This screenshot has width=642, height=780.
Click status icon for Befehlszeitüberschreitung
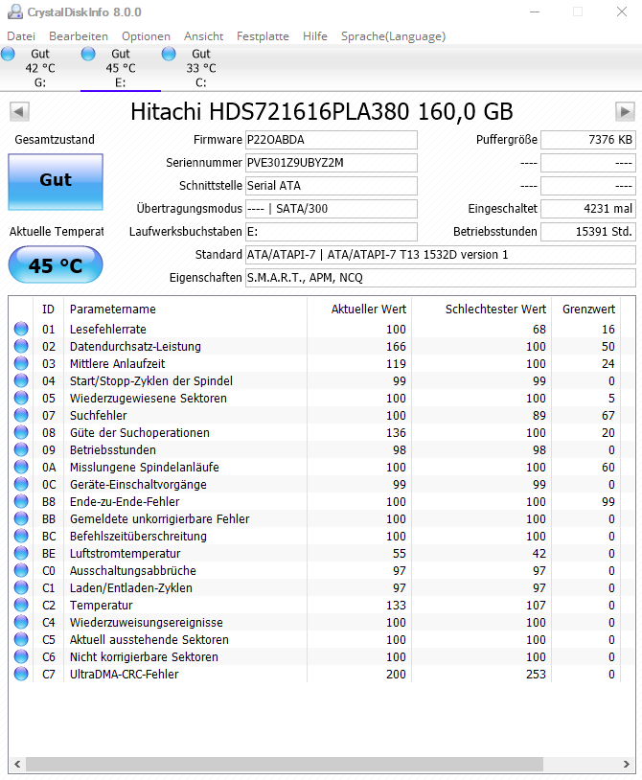click(x=21, y=536)
